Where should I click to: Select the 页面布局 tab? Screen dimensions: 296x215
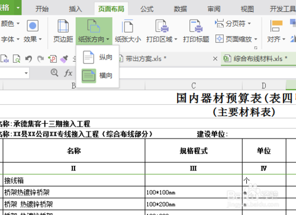111,9
